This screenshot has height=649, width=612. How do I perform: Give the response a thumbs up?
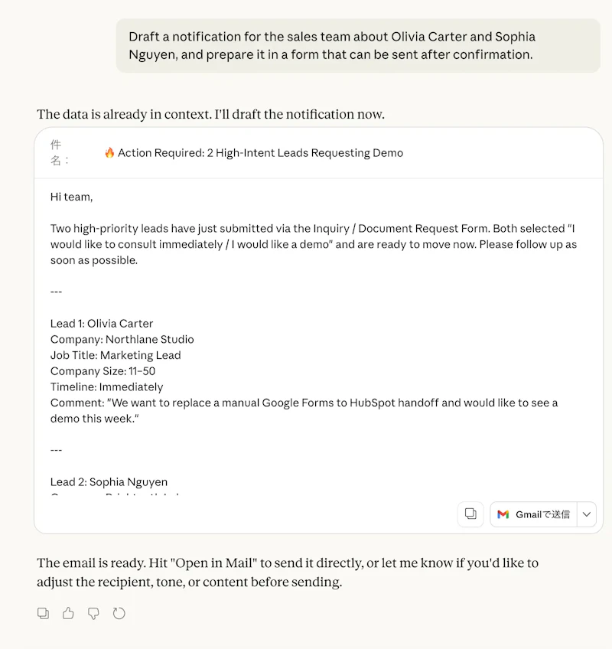coord(68,613)
